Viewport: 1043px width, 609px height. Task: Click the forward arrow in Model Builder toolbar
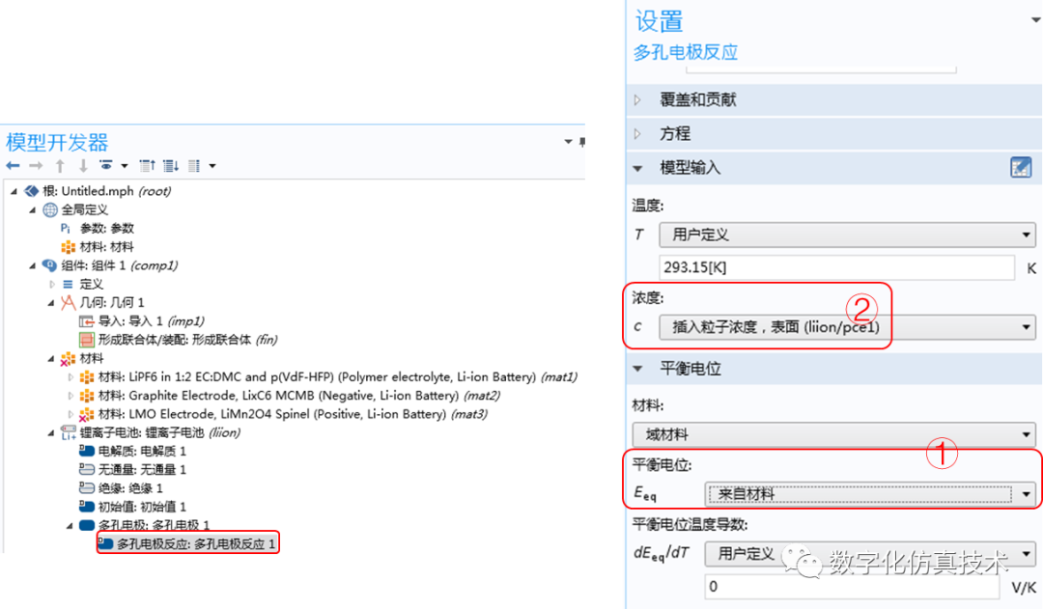pyautogui.click(x=36, y=166)
